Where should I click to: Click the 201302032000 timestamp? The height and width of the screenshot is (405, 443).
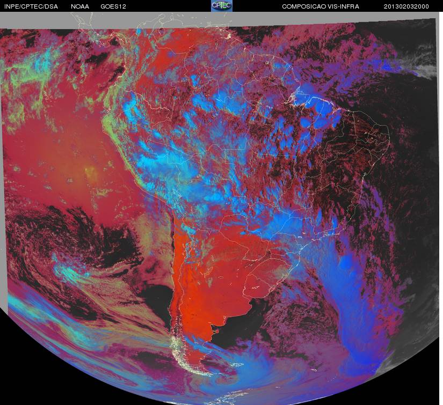[406, 6]
